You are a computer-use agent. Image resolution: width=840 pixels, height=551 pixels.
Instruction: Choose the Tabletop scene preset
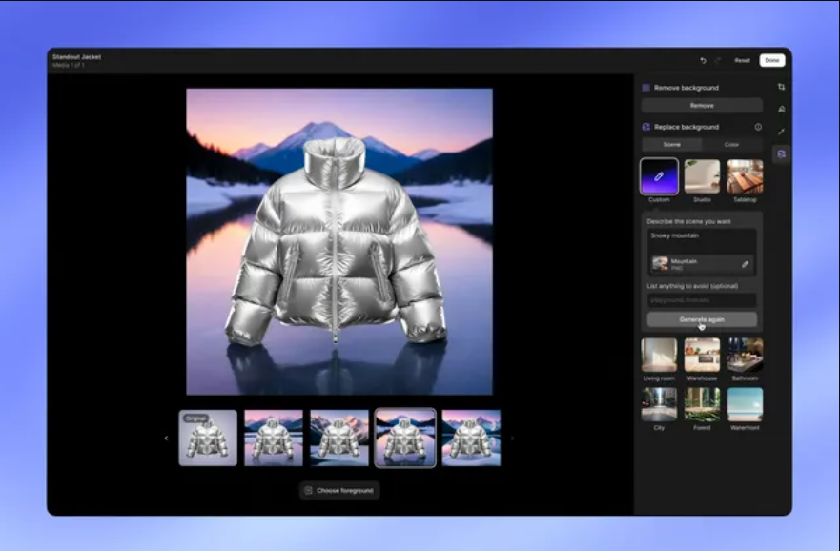tap(746, 176)
